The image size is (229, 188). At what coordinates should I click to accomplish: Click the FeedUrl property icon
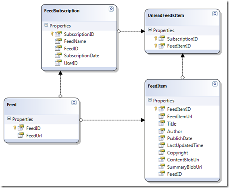click(x=21, y=135)
